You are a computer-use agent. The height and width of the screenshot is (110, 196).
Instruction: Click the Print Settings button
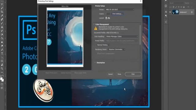click(x=117, y=14)
